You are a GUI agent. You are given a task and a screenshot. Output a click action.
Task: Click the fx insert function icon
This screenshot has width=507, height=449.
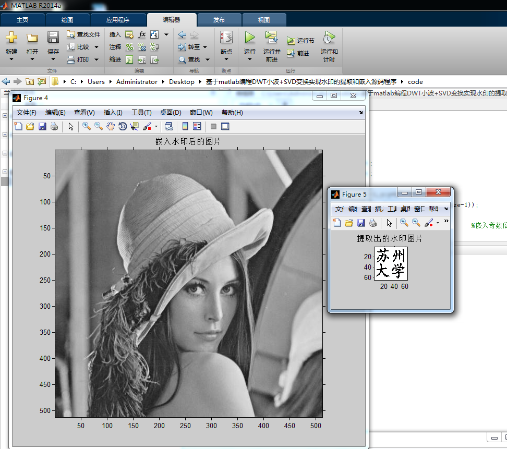(x=142, y=34)
